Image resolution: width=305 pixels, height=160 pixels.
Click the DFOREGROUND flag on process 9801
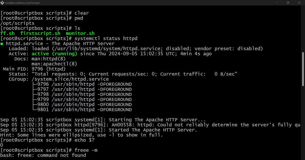click(114, 109)
